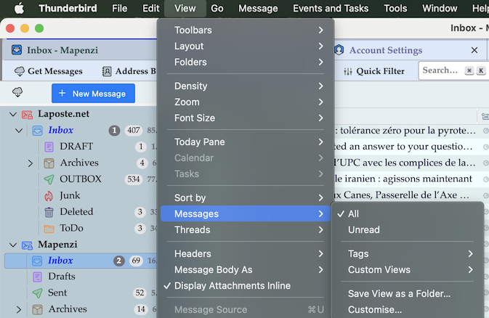489x318 pixels.
Task: Open the Tools menu
Action: pyautogui.click(x=395, y=9)
